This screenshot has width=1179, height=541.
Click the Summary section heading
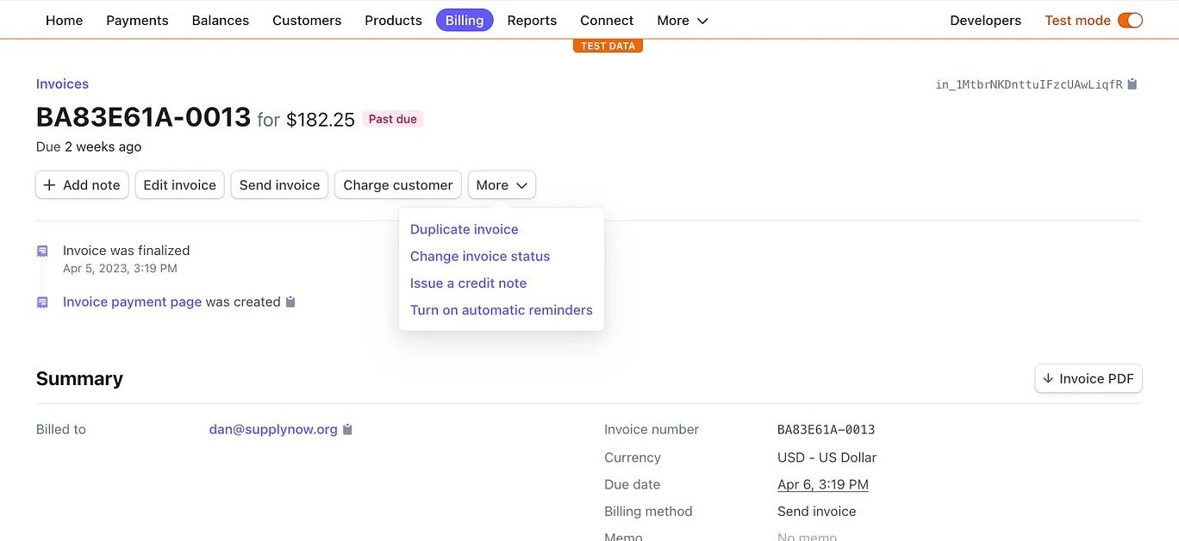pyautogui.click(x=79, y=379)
